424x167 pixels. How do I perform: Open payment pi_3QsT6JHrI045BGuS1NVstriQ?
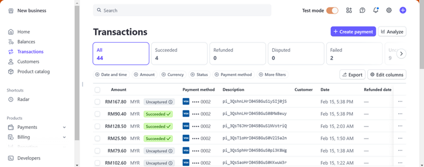tap(255, 126)
